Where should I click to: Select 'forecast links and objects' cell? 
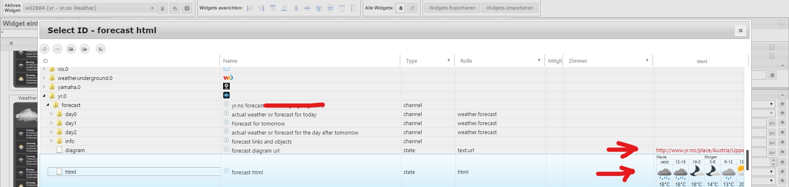pos(261,141)
